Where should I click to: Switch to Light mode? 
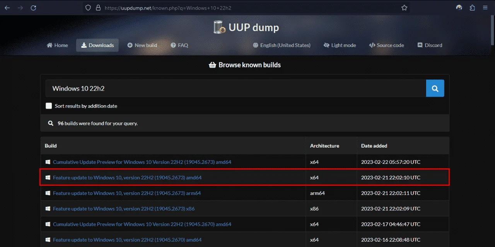click(340, 45)
